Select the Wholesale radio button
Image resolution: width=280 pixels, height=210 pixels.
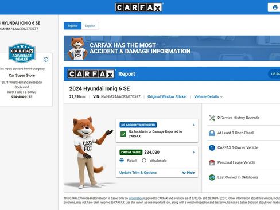(x=144, y=160)
